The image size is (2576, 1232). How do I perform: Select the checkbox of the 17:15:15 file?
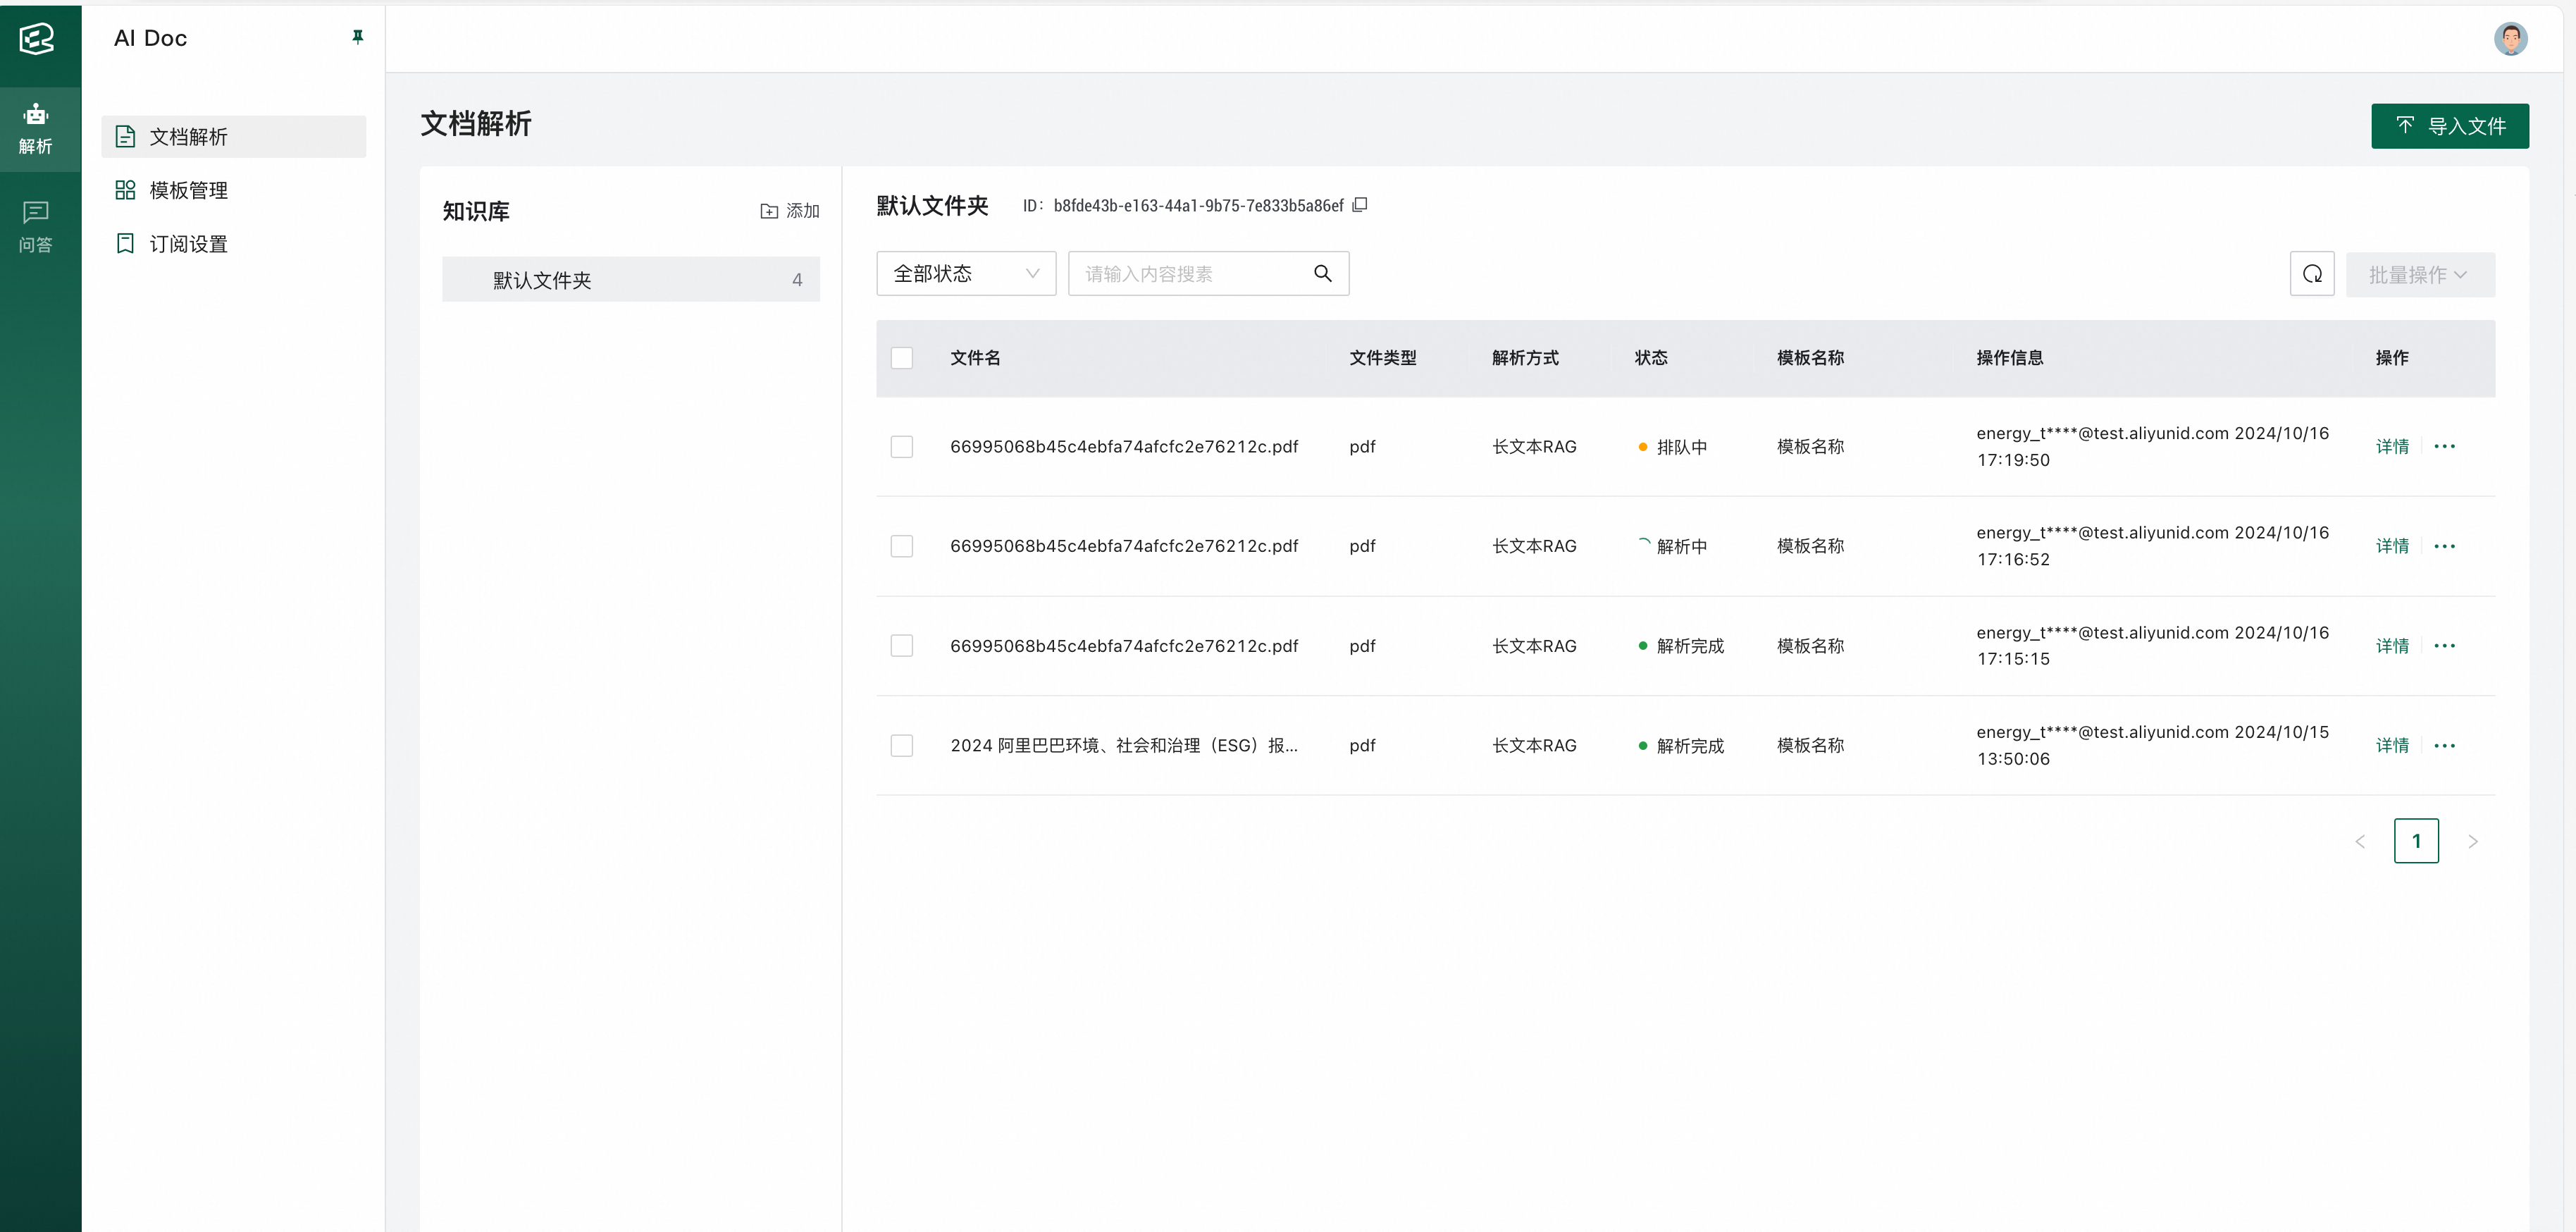pyautogui.click(x=902, y=646)
